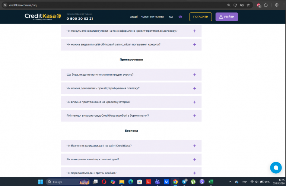Expand question about deleting account after repayment
The height and width of the screenshot is (186, 286).
click(x=131, y=44)
